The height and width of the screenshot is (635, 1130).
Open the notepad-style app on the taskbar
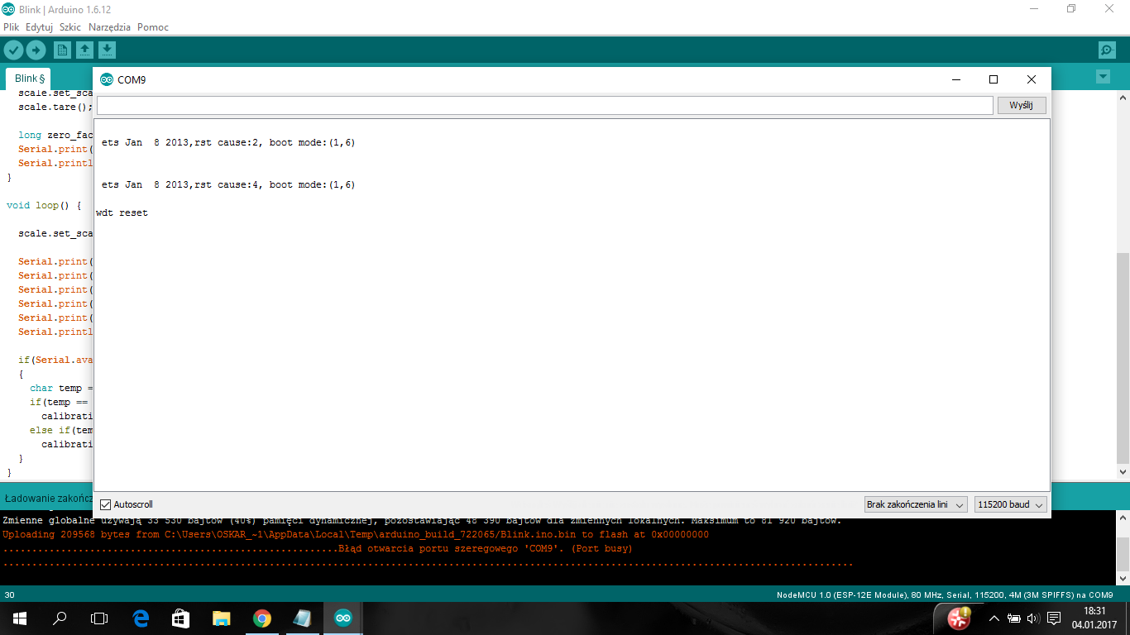302,618
